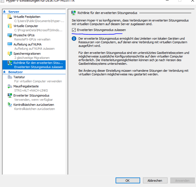The width and height of the screenshot is (196, 187).
Task: Click the path C:\Users\Public\Documents\Hyper-...
Action: [x=39, y=21]
